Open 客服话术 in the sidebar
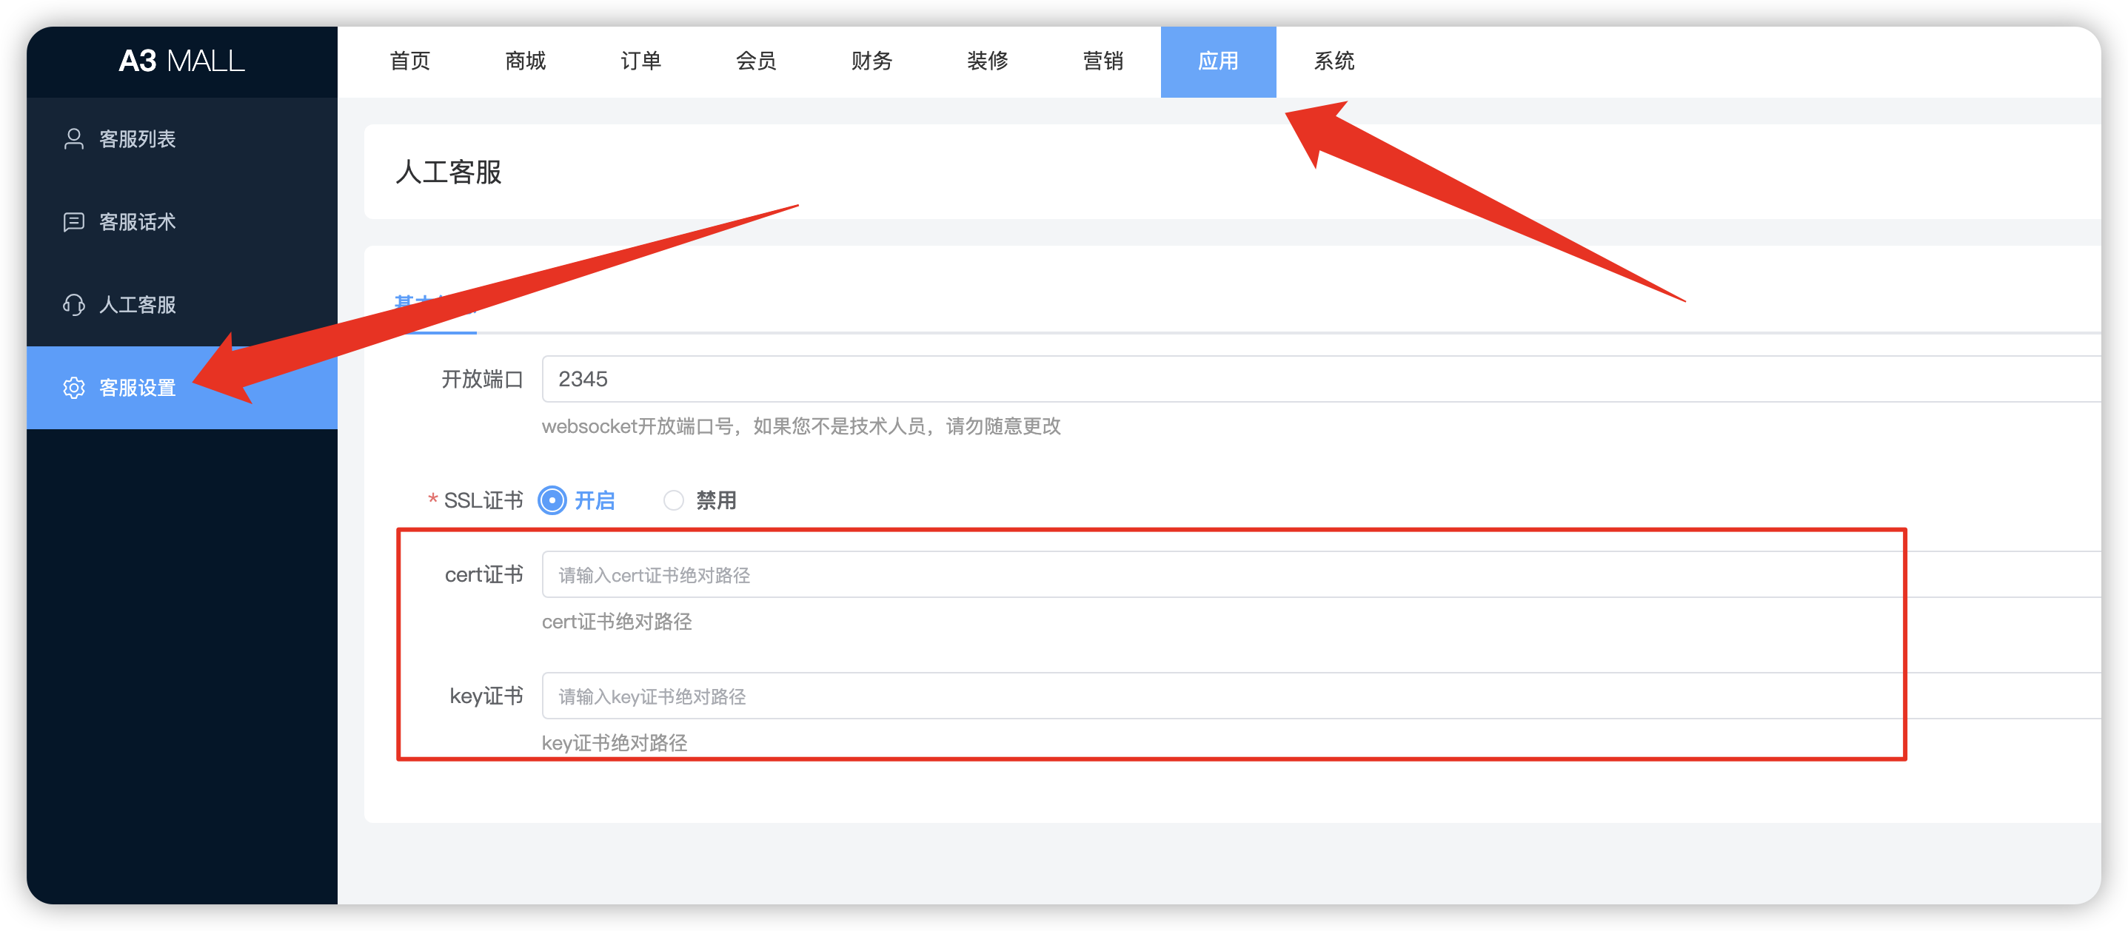This screenshot has height=931, width=2128. coord(181,222)
